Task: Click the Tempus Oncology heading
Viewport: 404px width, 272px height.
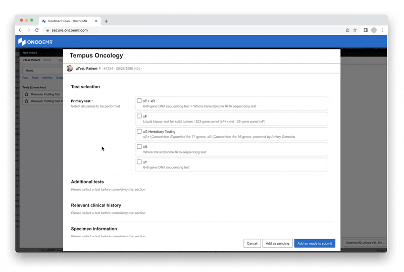Action: pos(96,56)
